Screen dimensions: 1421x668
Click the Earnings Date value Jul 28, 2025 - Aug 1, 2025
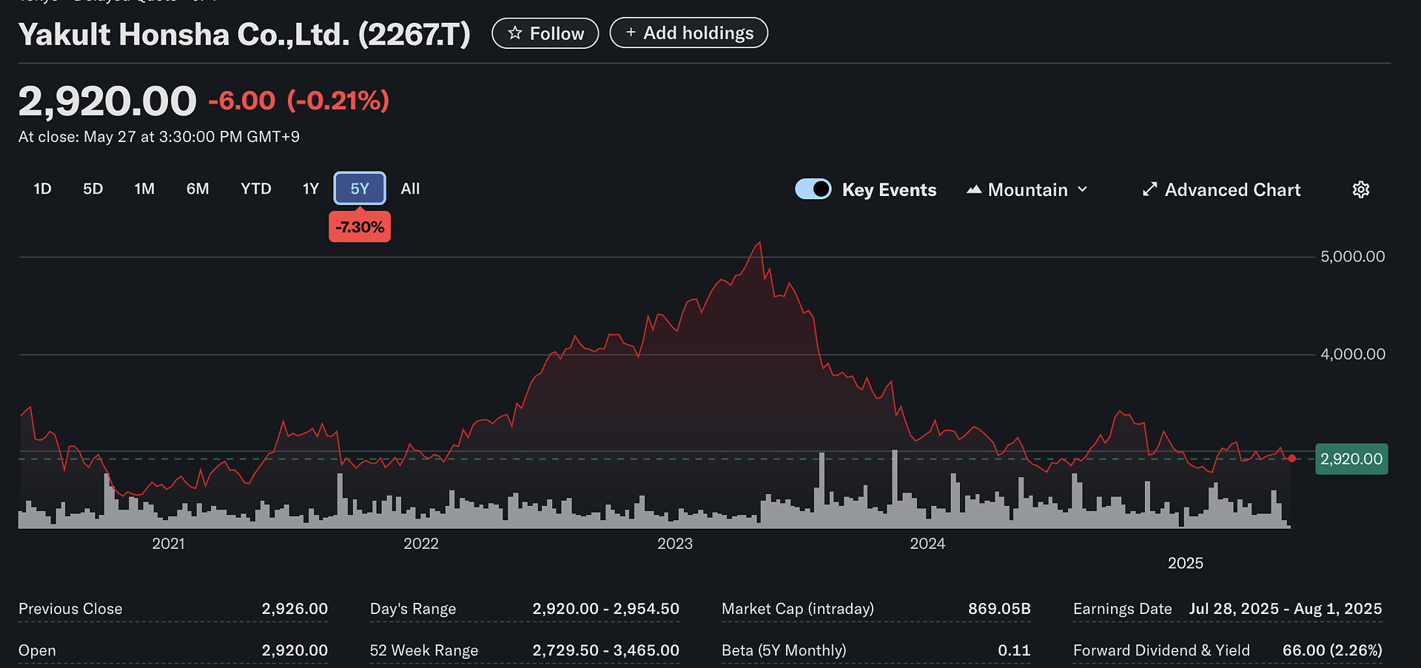1286,609
